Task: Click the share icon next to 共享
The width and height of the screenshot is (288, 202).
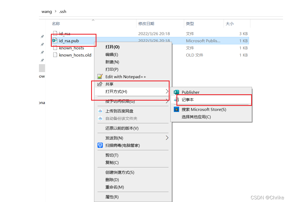Action: (100, 84)
